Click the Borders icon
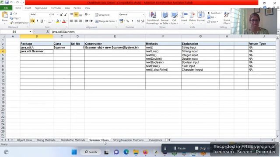Screen dimensions: 280x157 click(x=49, y=21)
